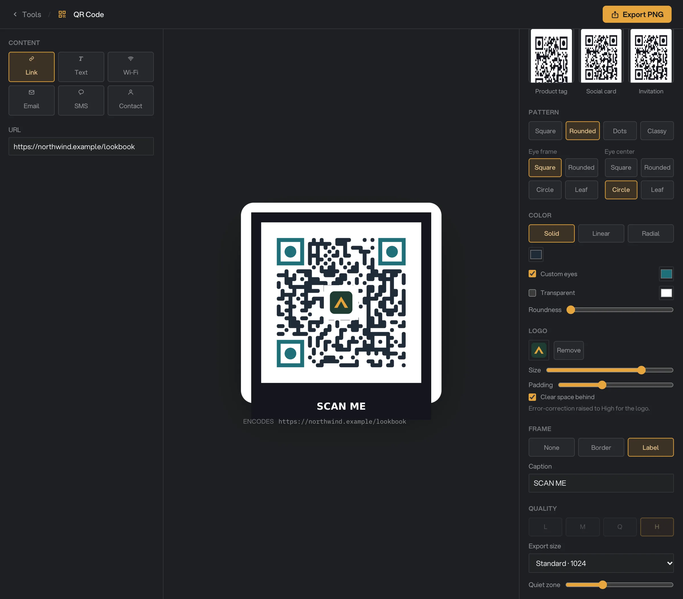Toggle the Custom eyes checkbox
683x599 pixels.
point(532,274)
